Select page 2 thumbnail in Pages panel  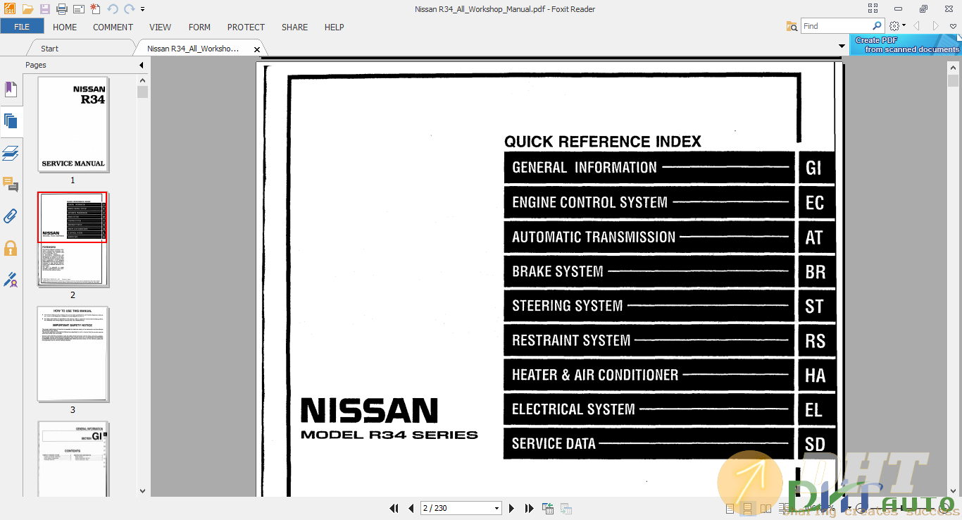pos(73,239)
